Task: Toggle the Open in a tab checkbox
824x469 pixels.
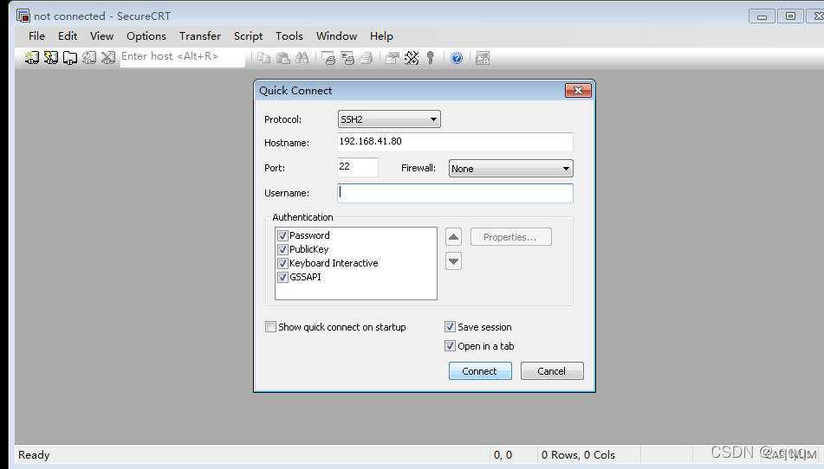Action: [x=450, y=346]
